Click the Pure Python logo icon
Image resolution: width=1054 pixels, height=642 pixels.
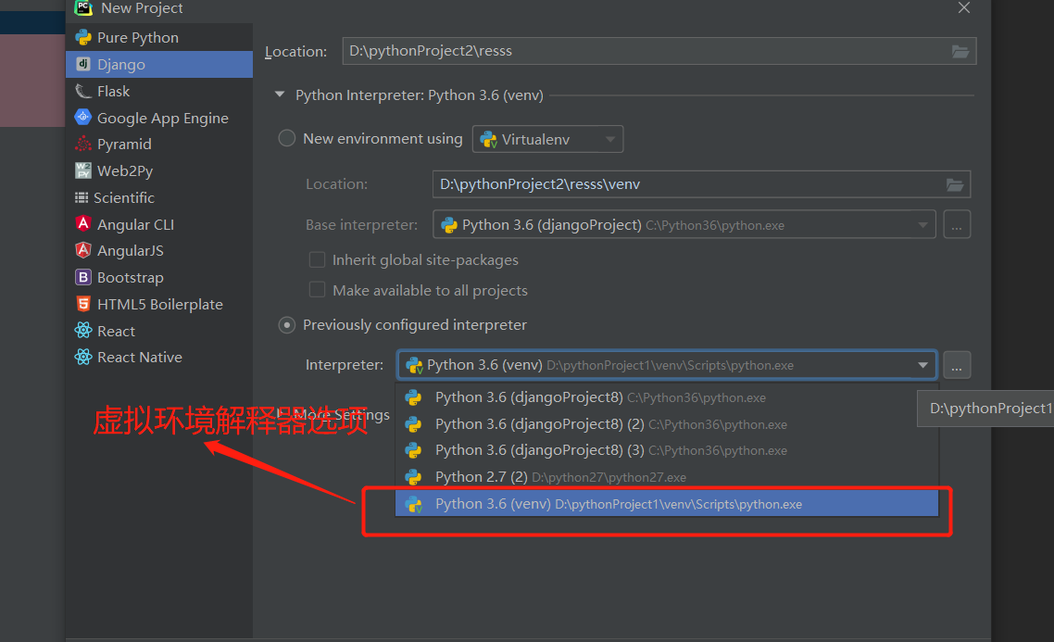click(x=82, y=37)
